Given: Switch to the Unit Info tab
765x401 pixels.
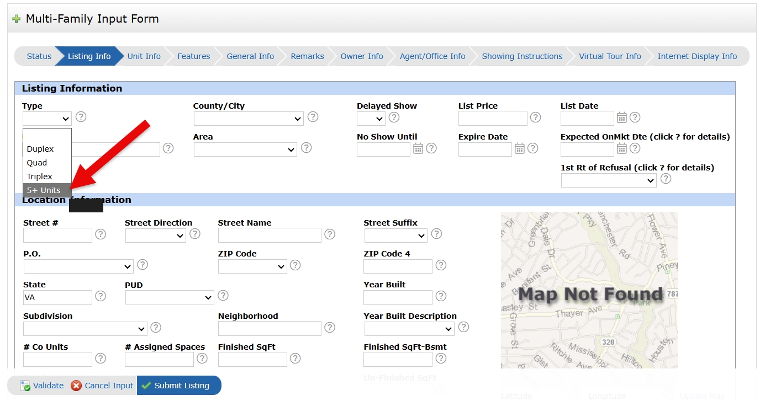Looking at the screenshot, I should 144,56.
